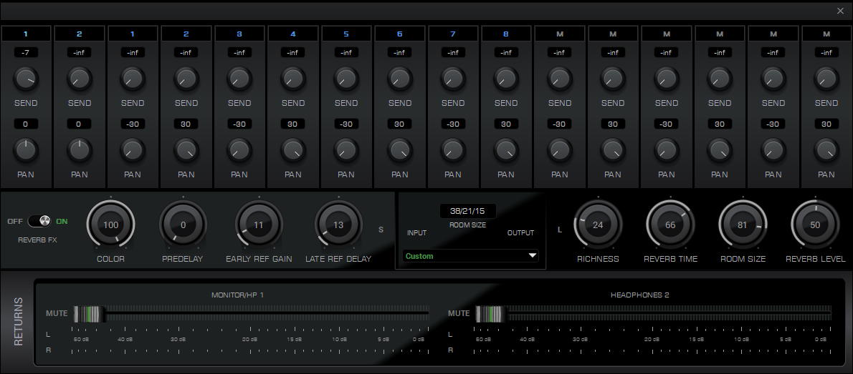The height and width of the screenshot is (374, 853).
Task: Click the pan value field of channel 6
Action: pyautogui.click(x=399, y=124)
